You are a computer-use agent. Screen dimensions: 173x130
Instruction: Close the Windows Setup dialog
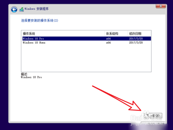(161, 6)
